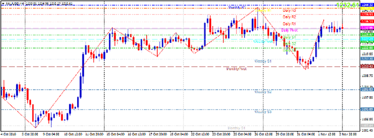Select the gray Monthly S1 label

pos(237,128)
